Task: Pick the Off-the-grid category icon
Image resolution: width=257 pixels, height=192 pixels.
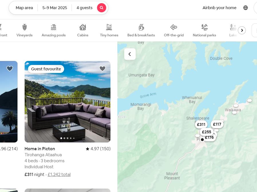Action: 174,27
